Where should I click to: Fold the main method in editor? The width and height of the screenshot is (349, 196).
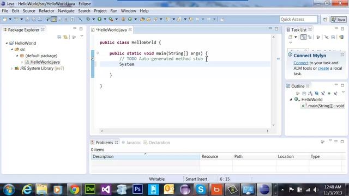pyautogui.click(x=98, y=53)
